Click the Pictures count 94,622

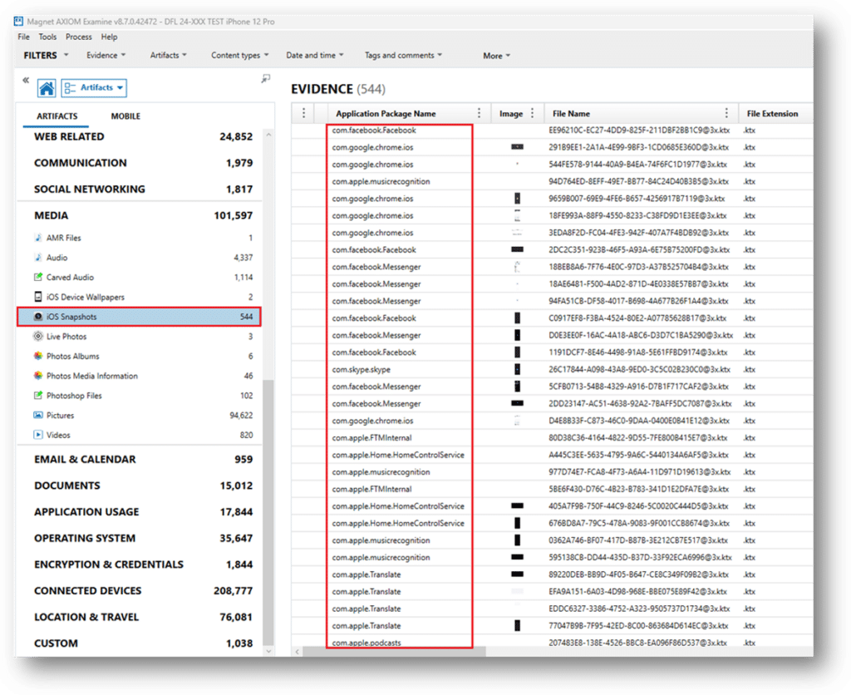click(x=241, y=416)
